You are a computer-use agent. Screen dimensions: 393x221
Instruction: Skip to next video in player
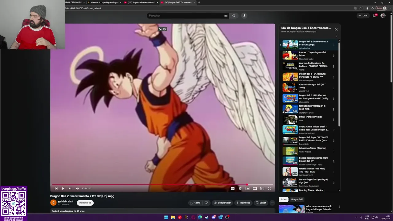coord(70,188)
